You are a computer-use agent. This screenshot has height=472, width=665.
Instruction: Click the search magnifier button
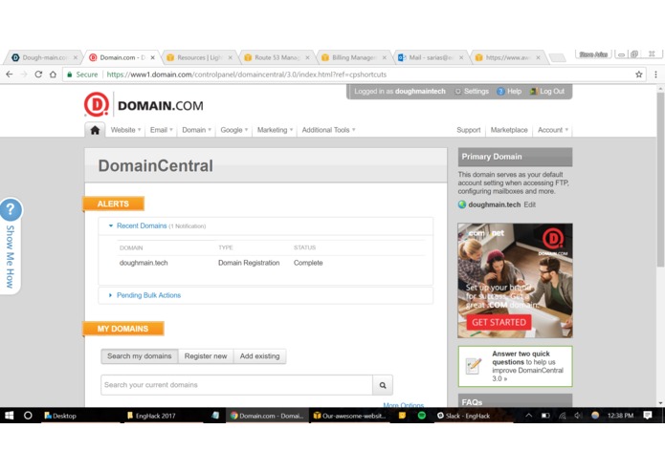pos(383,385)
